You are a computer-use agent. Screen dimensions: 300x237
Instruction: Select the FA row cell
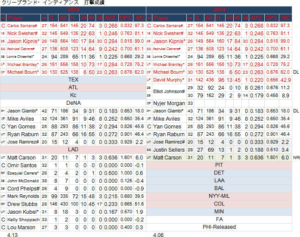click(219, 219)
